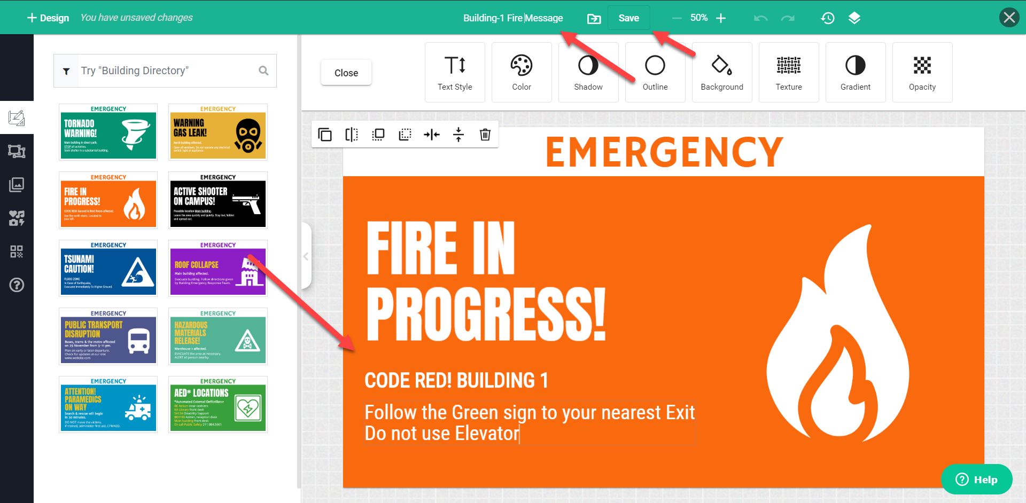1026x503 pixels.
Task: Undo the last change
Action: [760, 18]
